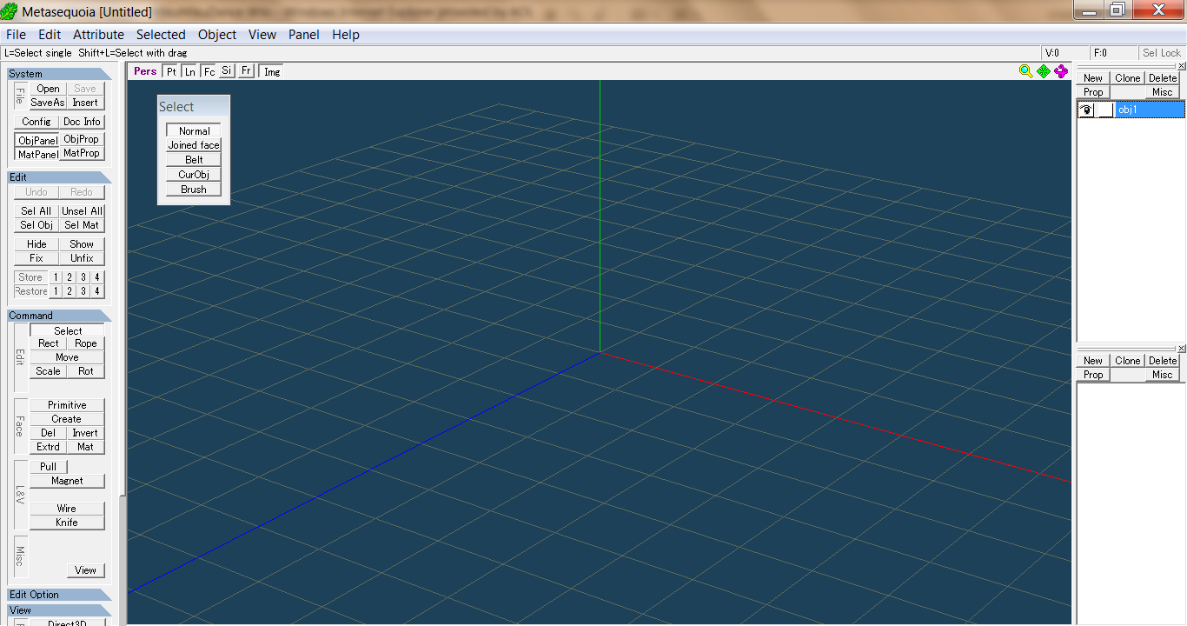Screen dimensions: 1187x626
Task: Toggle Img display button
Action: point(272,71)
